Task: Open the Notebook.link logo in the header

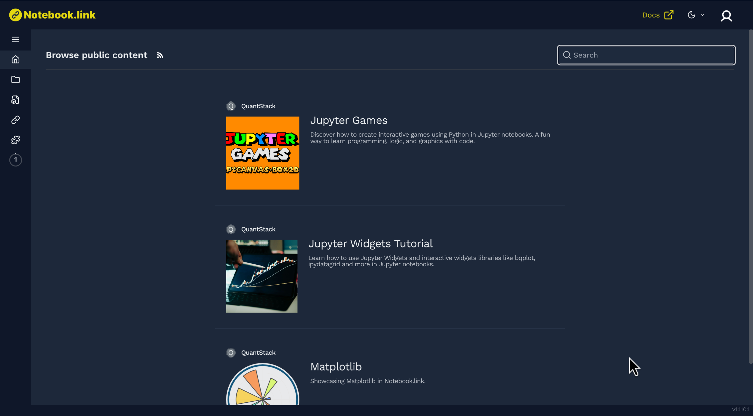Action: (52, 15)
